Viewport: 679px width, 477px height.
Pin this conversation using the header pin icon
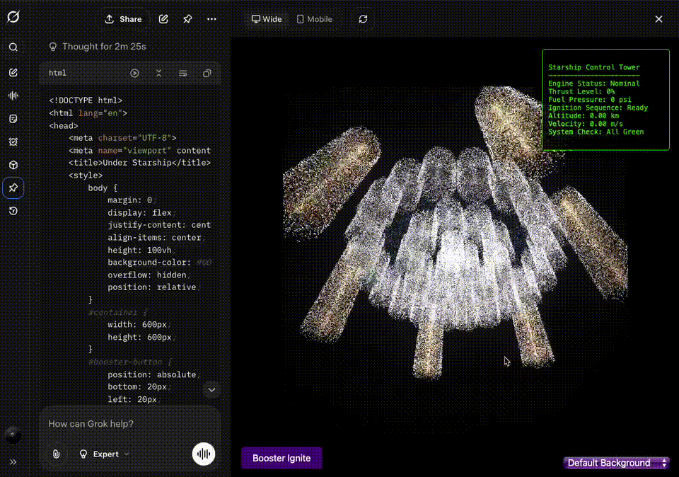pyautogui.click(x=187, y=19)
